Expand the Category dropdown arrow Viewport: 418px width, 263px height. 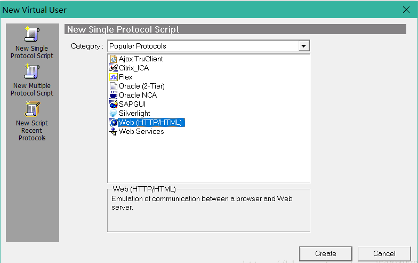[x=304, y=46]
